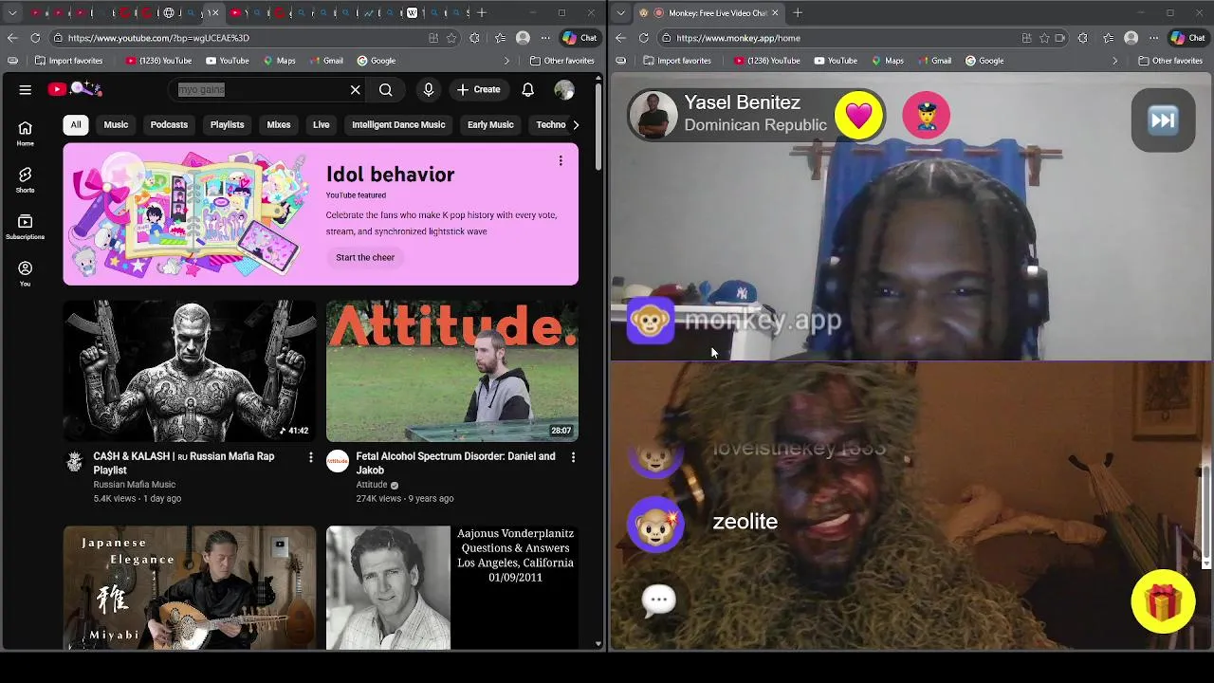Image resolution: width=1214 pixels, height=683 pixels.
Task: Go back in YouTube browser window
Action: click(12, 38)
